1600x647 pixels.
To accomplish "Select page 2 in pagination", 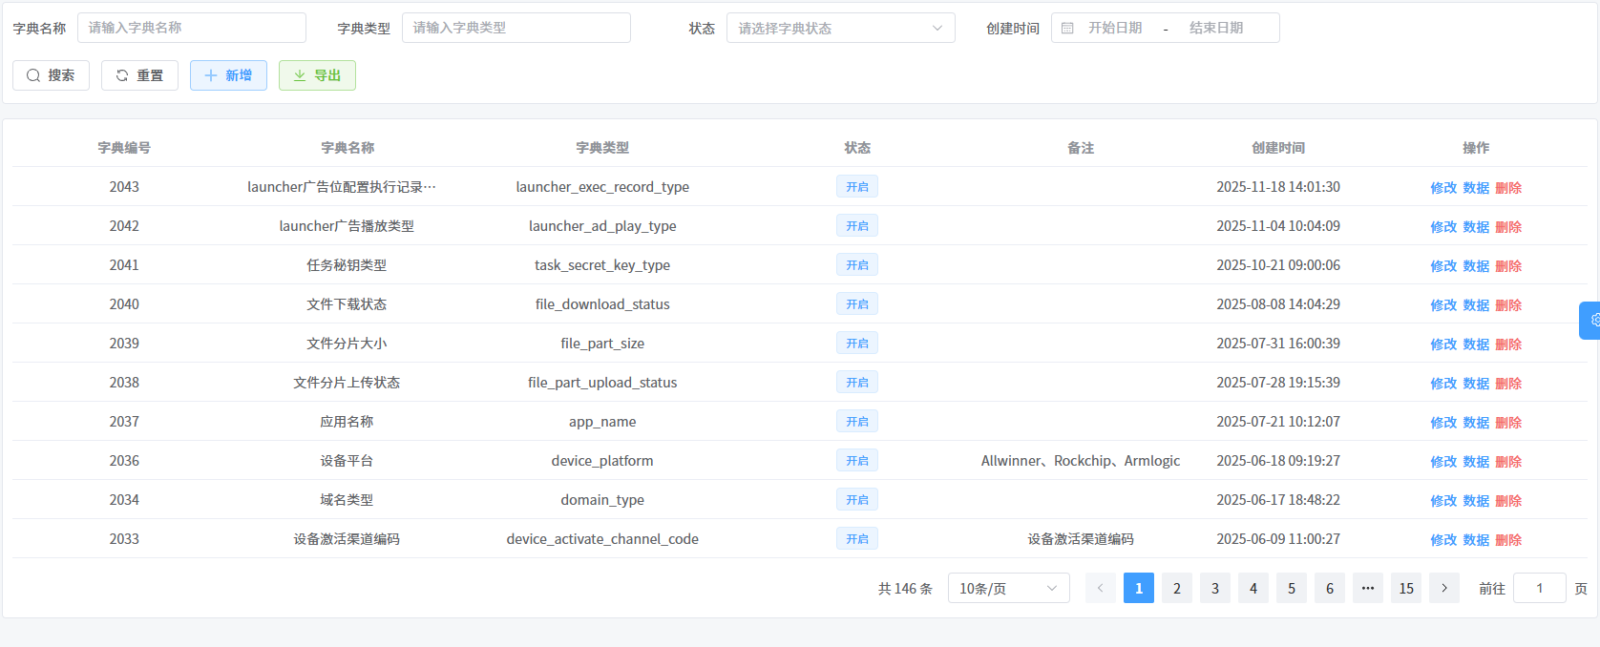I will 1177,588.
